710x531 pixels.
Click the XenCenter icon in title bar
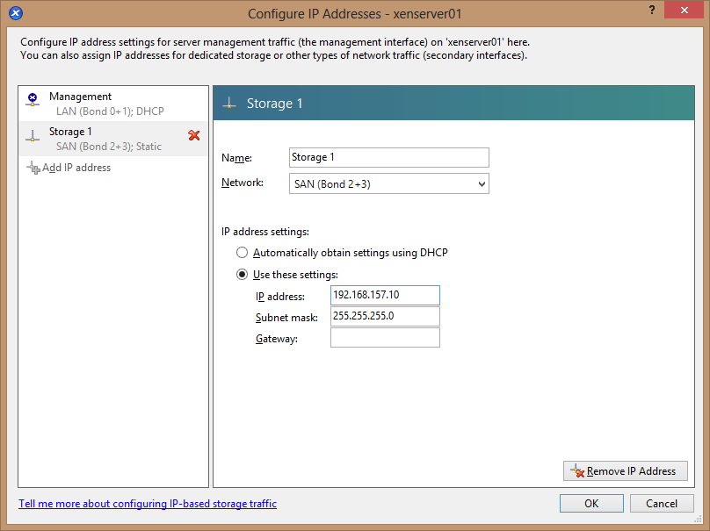[x=15, y=13]
